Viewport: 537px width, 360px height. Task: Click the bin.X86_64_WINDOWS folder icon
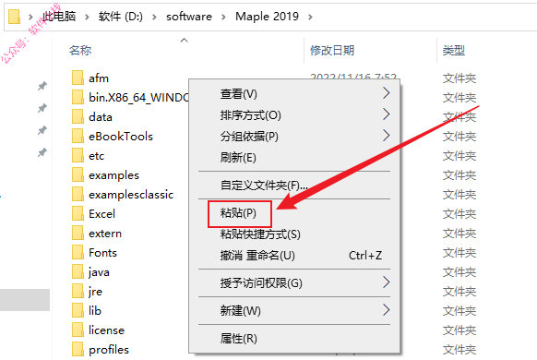pos(78,97)
